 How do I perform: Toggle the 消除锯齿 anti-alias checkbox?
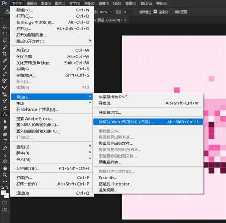coord(136,12)
